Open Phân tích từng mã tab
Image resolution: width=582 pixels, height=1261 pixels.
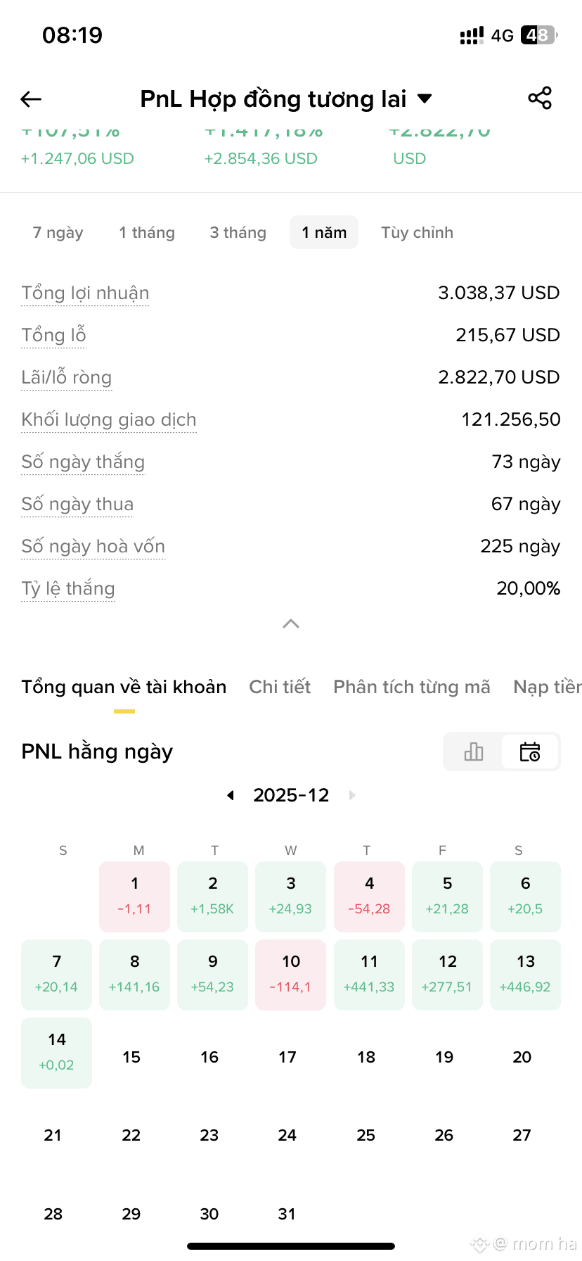pyautogui.click(x=412, y=687)
